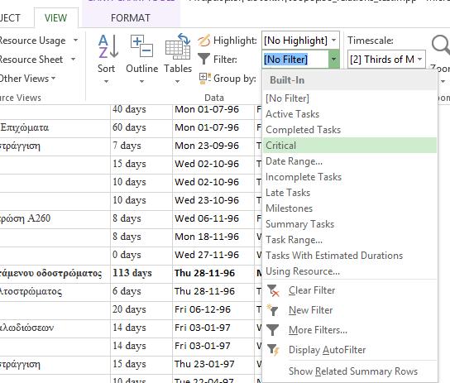Choose the Active Tasks filter

coord(350,114)
